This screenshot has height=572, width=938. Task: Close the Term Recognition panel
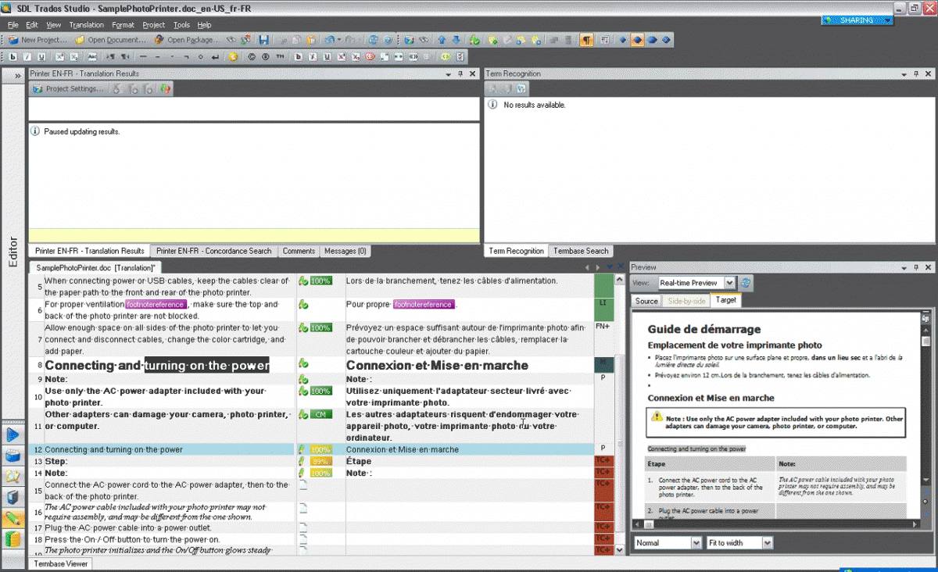coord(929,73)
